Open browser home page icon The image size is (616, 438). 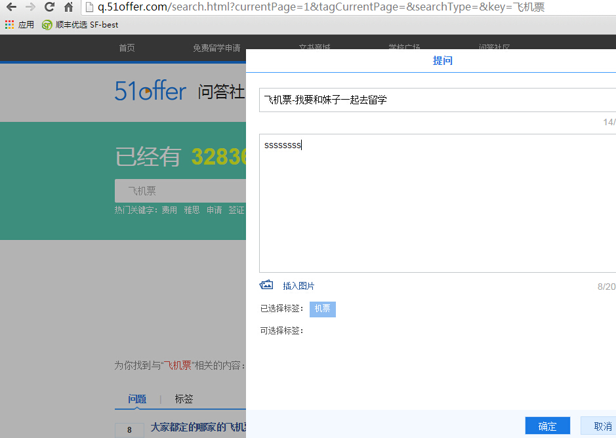point(69,7)
